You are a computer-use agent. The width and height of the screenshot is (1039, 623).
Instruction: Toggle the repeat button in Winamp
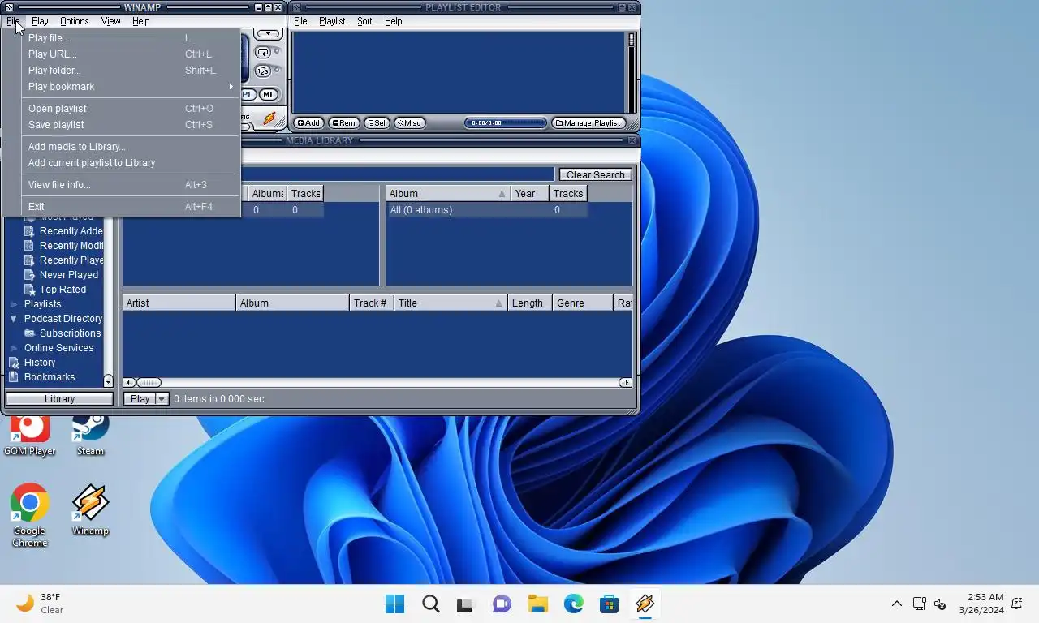(x=263, y=51)
